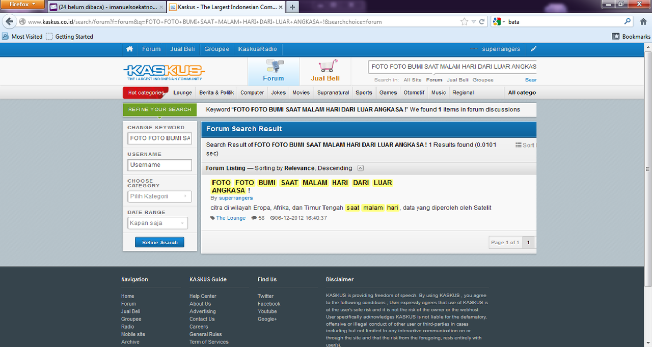Click the Kaskus home icon in top bar
652x347 pixels.
tap(130, 49)
